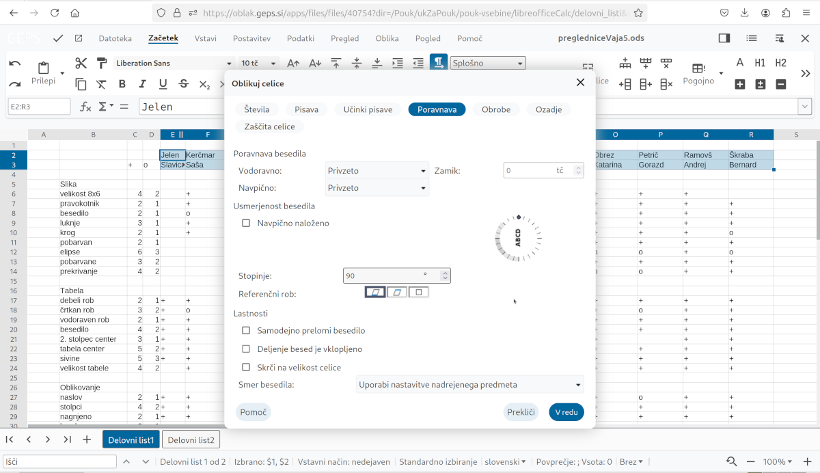Switch to the Obrobe tab
Viewport: 820px width, 473px height.
[x=496, y=109]
